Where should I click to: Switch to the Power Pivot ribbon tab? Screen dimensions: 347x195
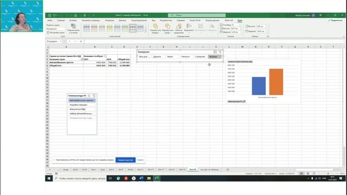(x=195, y=21)
